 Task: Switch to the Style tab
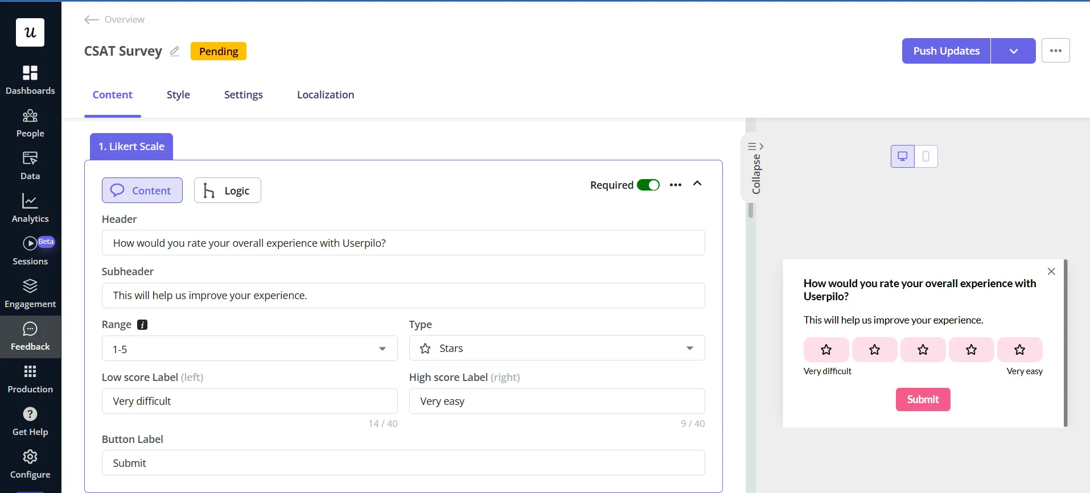[x=178, y=95]
